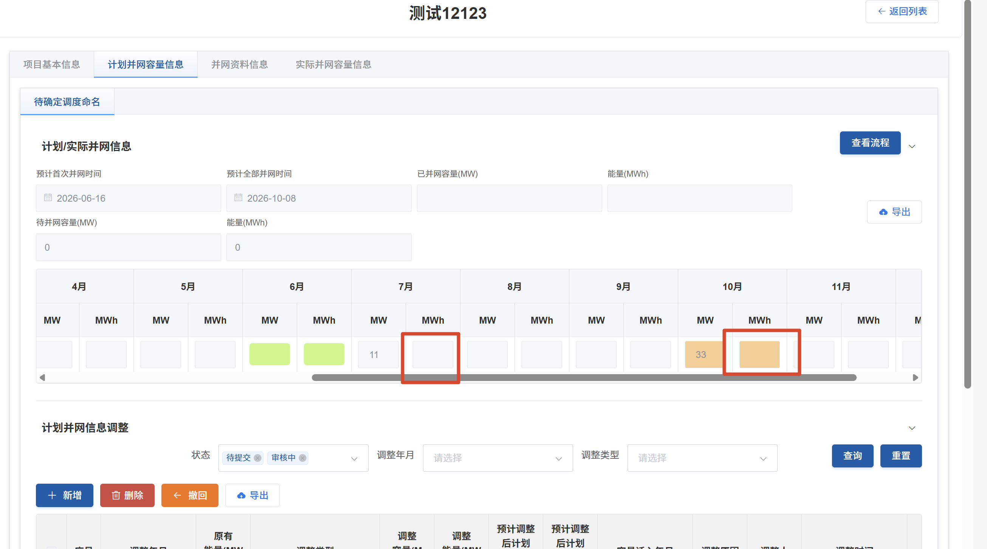The image size is (987, 549).
Task: Click the green 6月 MWh cell
Action: [324, 354]
